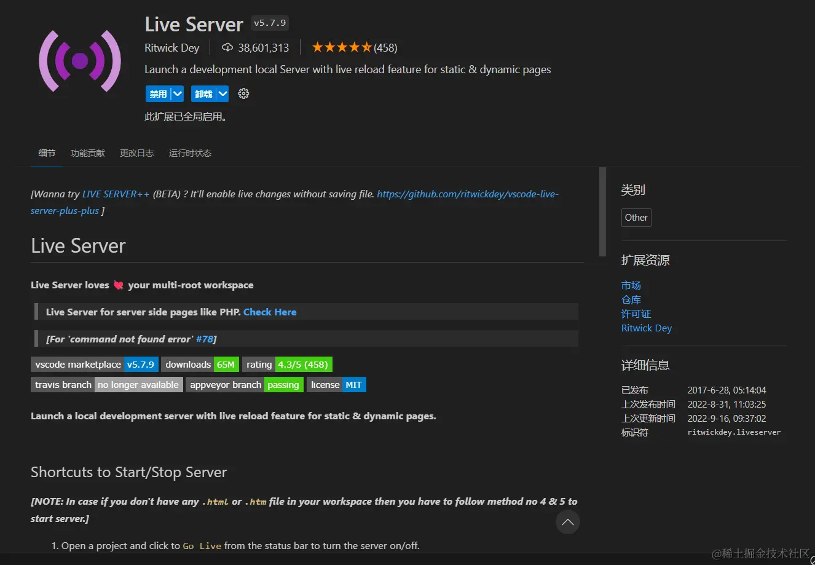Open the 仓库 resource link
This screenshot has width=815, height=565.
point(631,299)
